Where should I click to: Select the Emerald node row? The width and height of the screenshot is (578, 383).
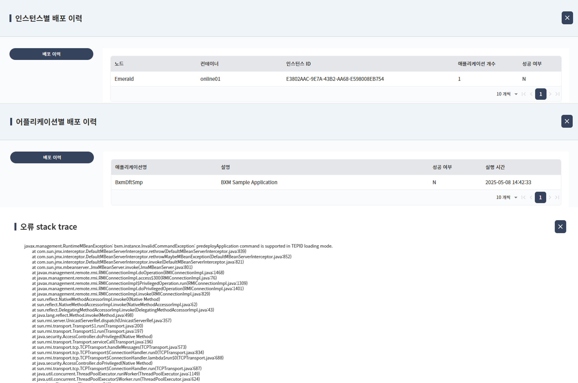click(124, 79)
